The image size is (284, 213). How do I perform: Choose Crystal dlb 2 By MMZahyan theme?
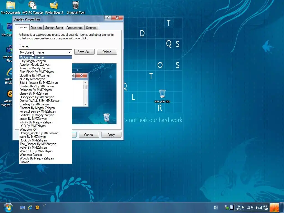45,86
